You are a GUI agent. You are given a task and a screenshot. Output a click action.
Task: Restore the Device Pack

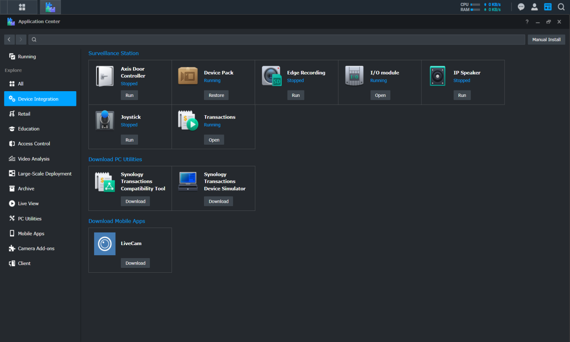click(216, 95)
